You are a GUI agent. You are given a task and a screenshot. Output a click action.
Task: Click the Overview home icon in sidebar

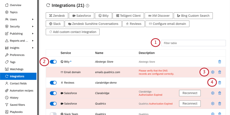point(6,5)
